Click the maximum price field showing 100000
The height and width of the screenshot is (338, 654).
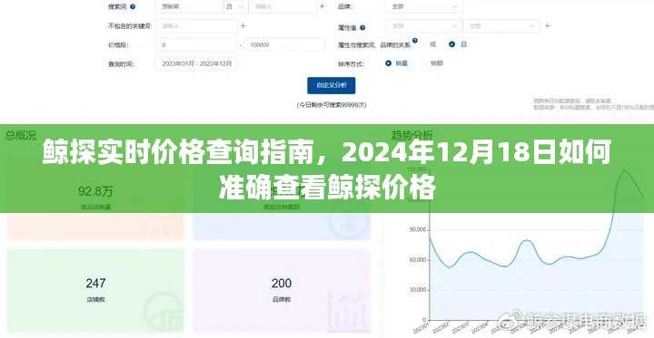(x=284, y=44)
